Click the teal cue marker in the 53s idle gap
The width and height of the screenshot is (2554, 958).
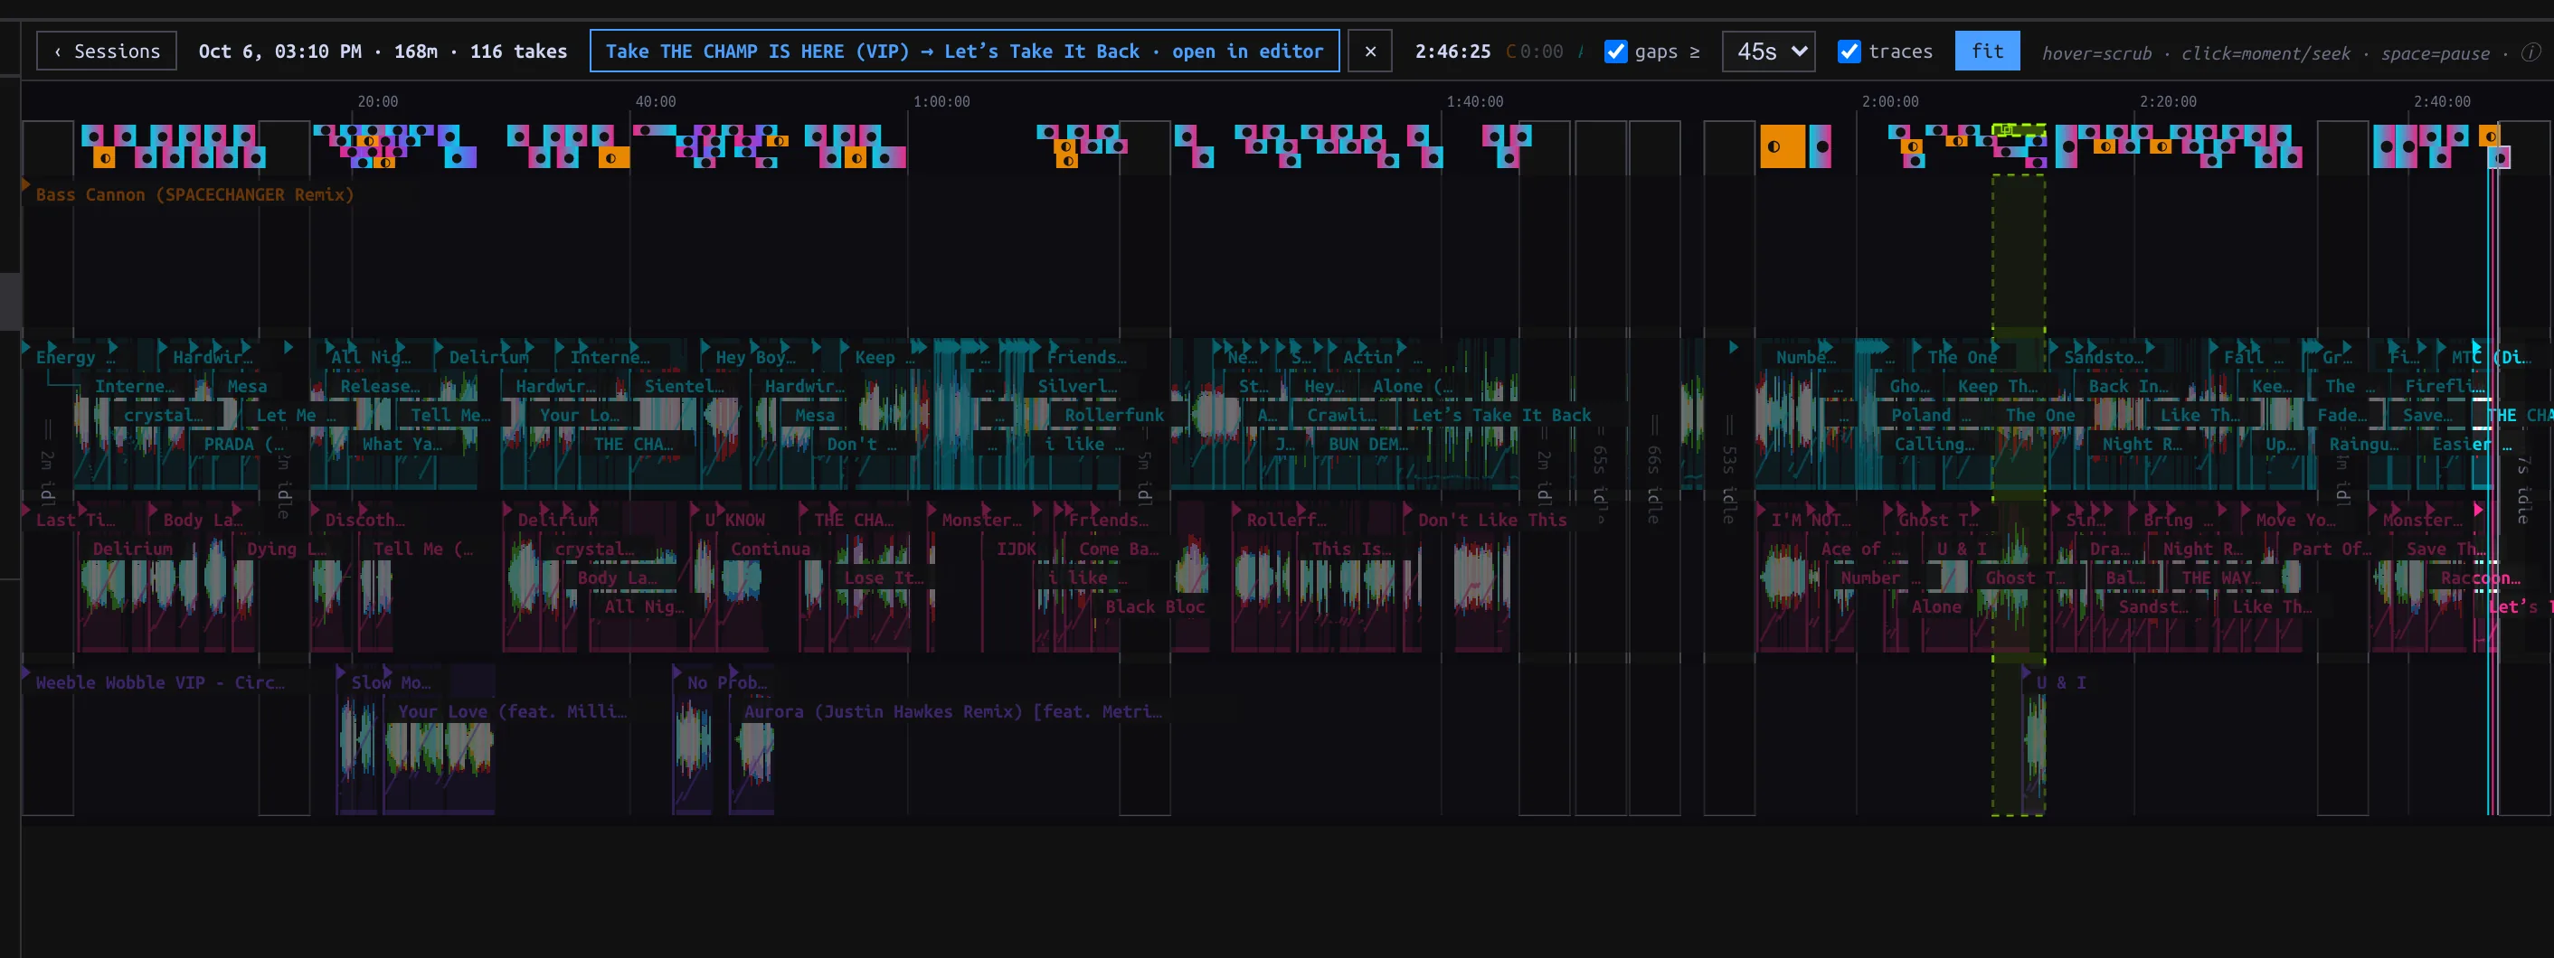coord(1733,348)
